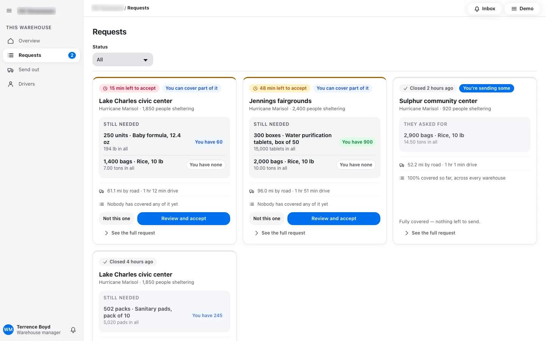546x341 pixels.
Task: Open Send out in the sidebar
Action: [x=42, y=70]
